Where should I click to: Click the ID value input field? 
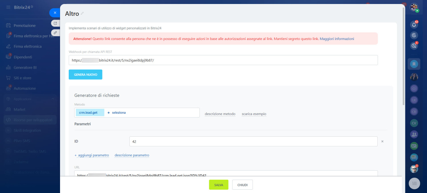(253, 141)
